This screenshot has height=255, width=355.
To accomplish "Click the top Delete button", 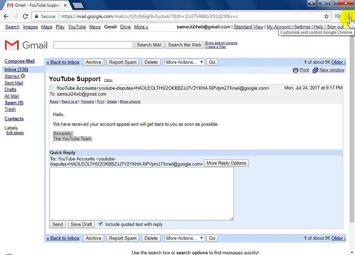I will tap(151, 62).
